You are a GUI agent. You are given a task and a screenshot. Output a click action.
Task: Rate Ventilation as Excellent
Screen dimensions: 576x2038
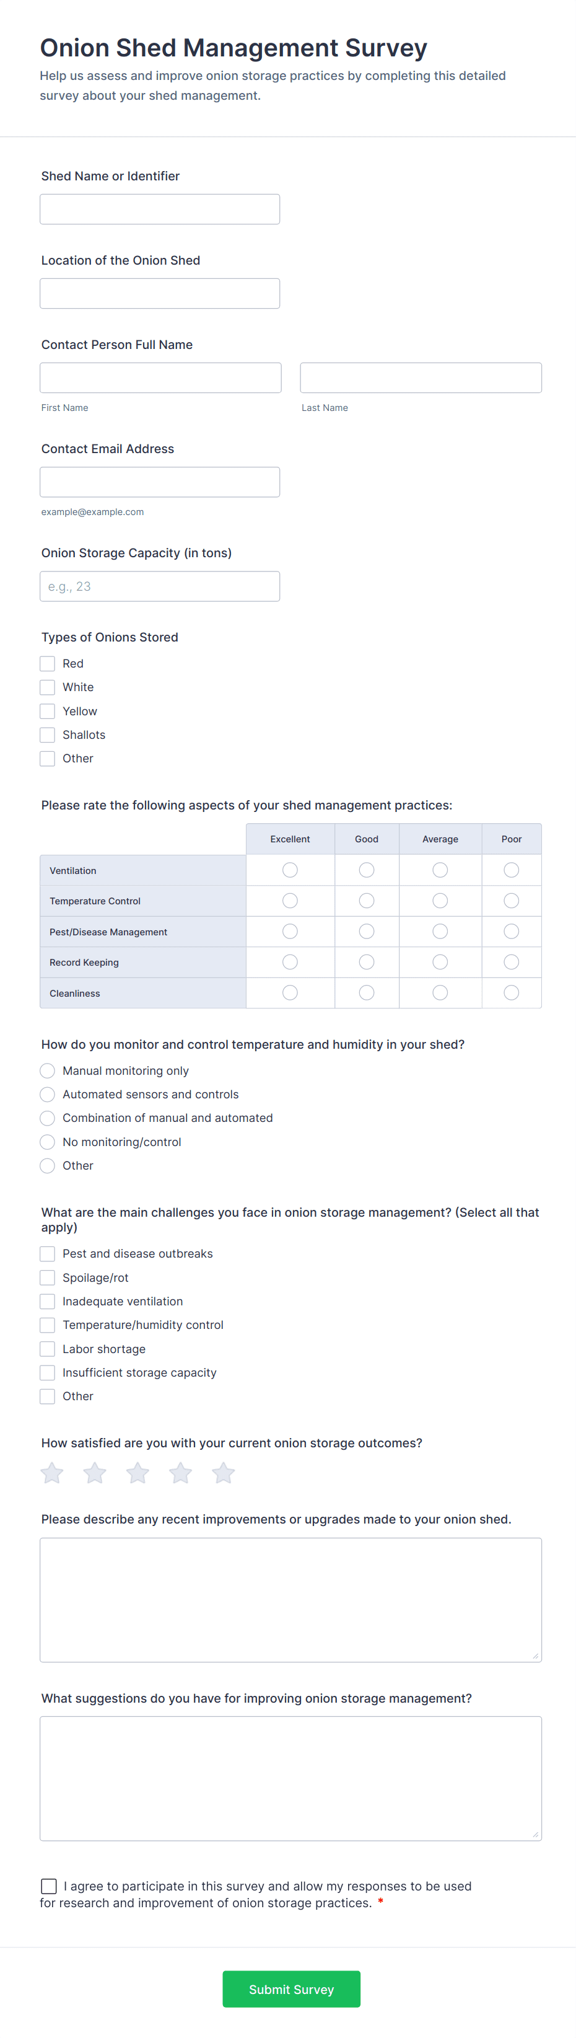(x=290, y=870)
